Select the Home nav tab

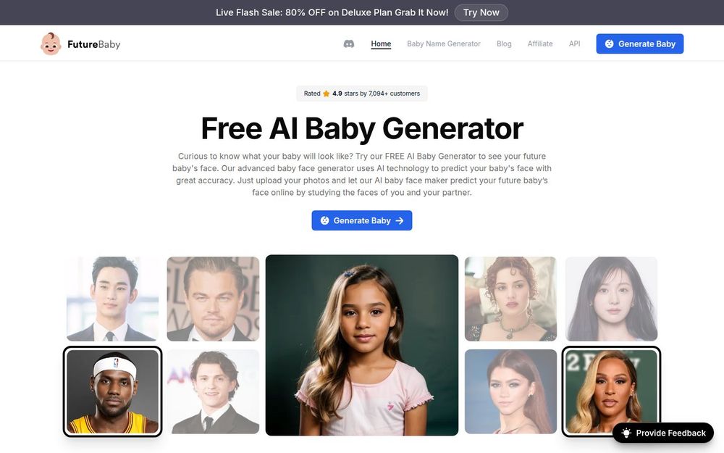click(x=381, y=44)
